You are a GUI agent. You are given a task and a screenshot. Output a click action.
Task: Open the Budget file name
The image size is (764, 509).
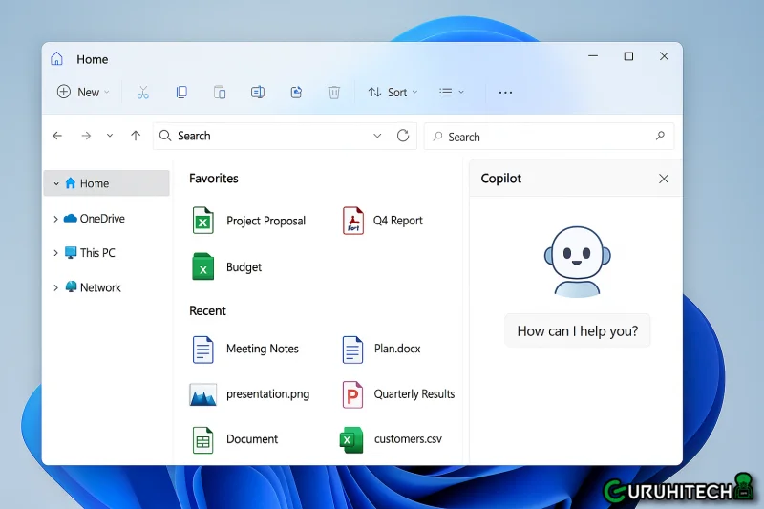tap(244, 267)
